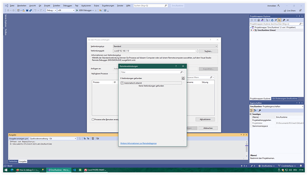Toggle the highlighted show-all-files icon in explorer

coord(279,20)
